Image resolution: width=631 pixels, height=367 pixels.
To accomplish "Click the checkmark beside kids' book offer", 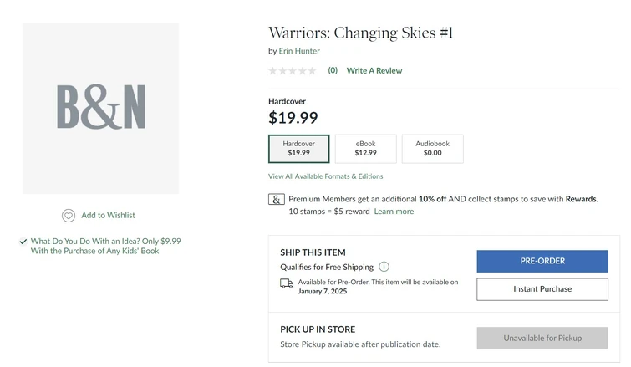I will coord(23,242).
